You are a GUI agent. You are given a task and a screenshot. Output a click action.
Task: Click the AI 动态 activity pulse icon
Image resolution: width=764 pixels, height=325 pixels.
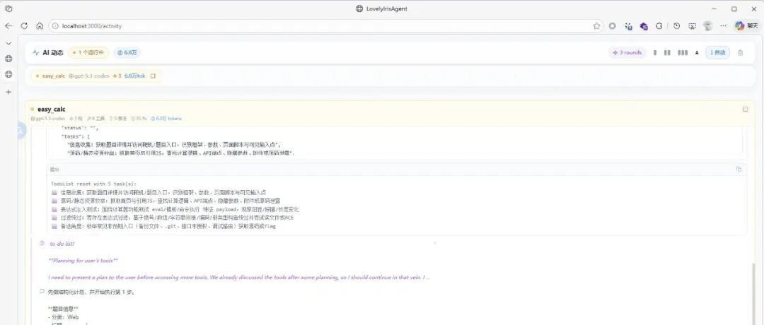[35, 52]
